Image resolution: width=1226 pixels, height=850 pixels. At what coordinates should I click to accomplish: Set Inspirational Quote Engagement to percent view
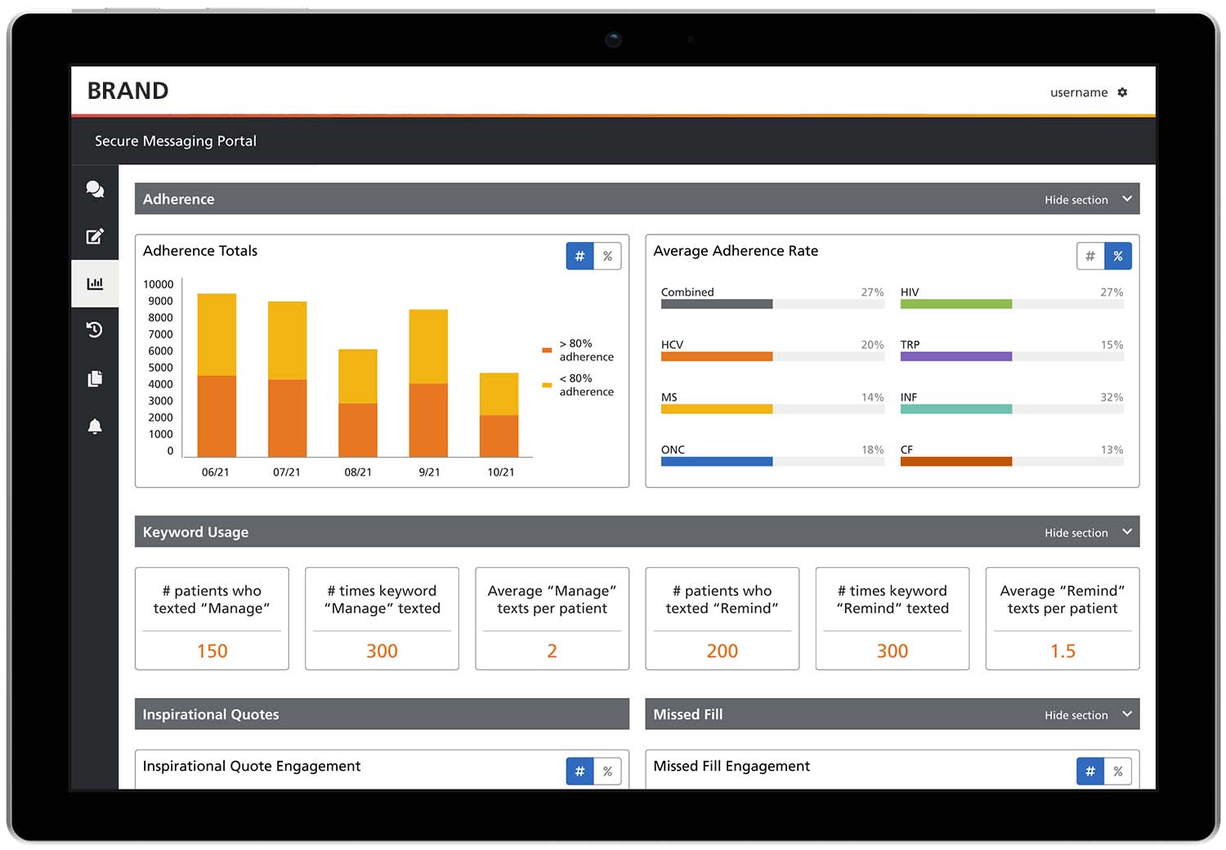point(607,771)
